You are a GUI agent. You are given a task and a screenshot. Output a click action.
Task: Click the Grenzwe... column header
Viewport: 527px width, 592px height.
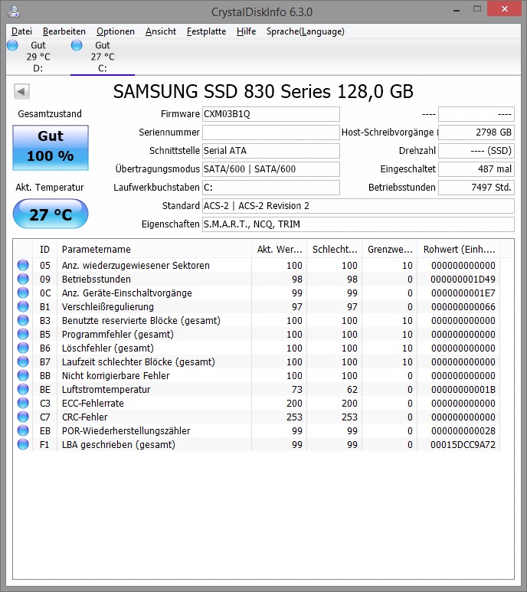(x=390, y=249)
